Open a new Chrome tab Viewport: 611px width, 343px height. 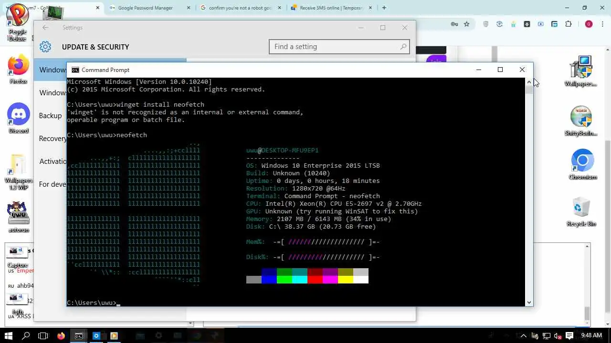click(384, 8)
